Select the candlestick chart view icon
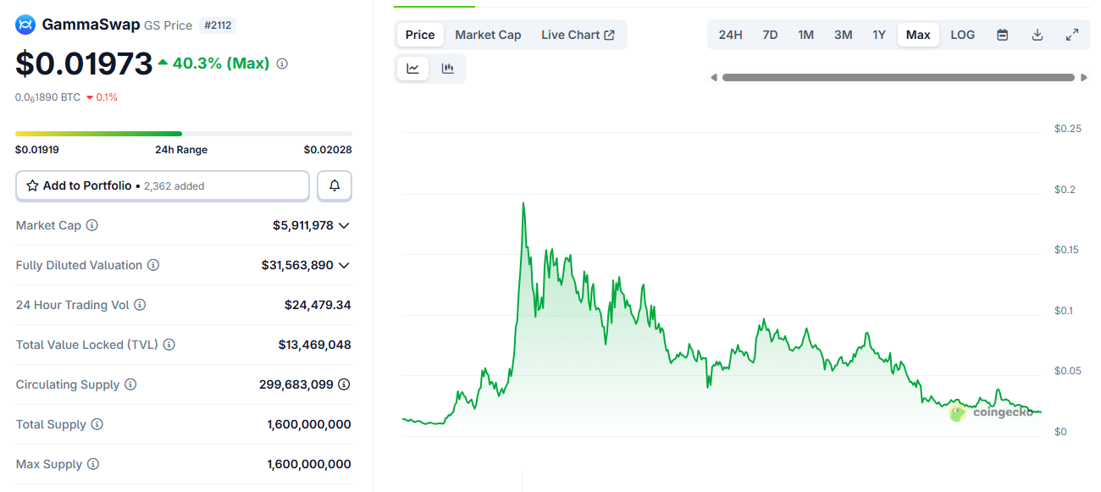This screenshot has height=492, width=1101. (x=448, y=69)
